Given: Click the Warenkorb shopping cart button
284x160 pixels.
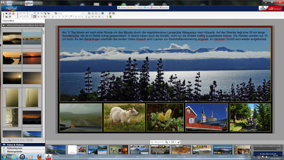Looking at the screenshot, I should (x=164, y=8).
